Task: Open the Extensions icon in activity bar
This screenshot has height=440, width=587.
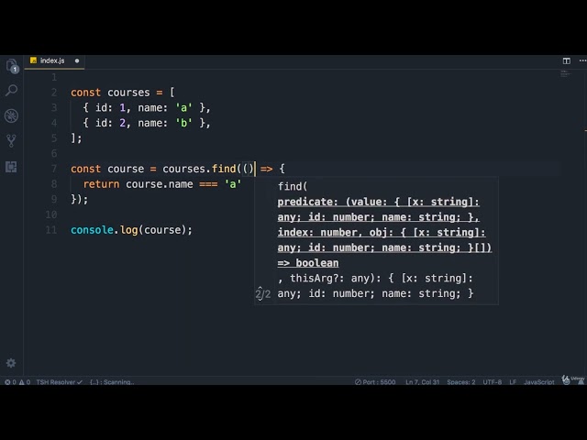Action: click(11, 167)
